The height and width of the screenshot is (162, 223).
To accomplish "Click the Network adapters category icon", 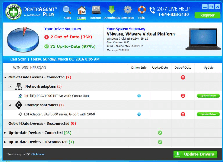I will pos(19,86).
